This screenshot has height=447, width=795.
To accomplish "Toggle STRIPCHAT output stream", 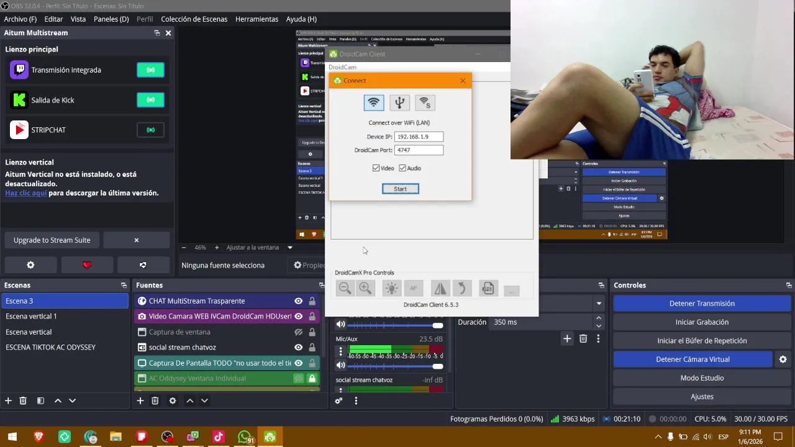I will [x=150, y=130].
